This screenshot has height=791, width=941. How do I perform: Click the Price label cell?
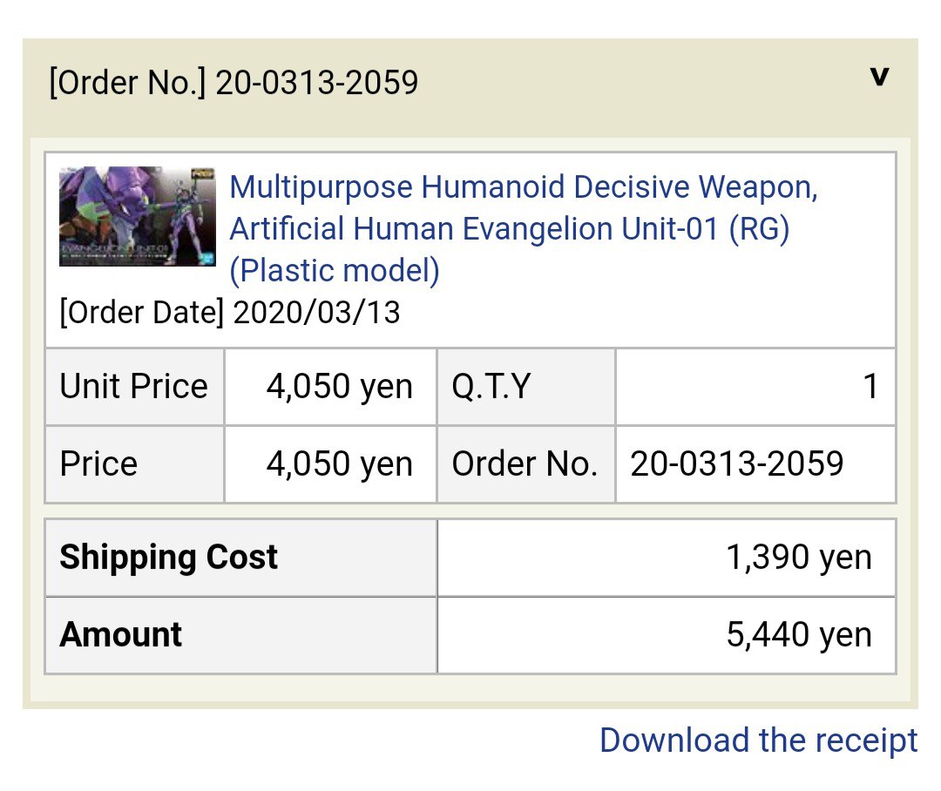(134, 464)
